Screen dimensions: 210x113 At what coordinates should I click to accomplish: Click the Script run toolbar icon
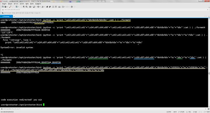63,7
